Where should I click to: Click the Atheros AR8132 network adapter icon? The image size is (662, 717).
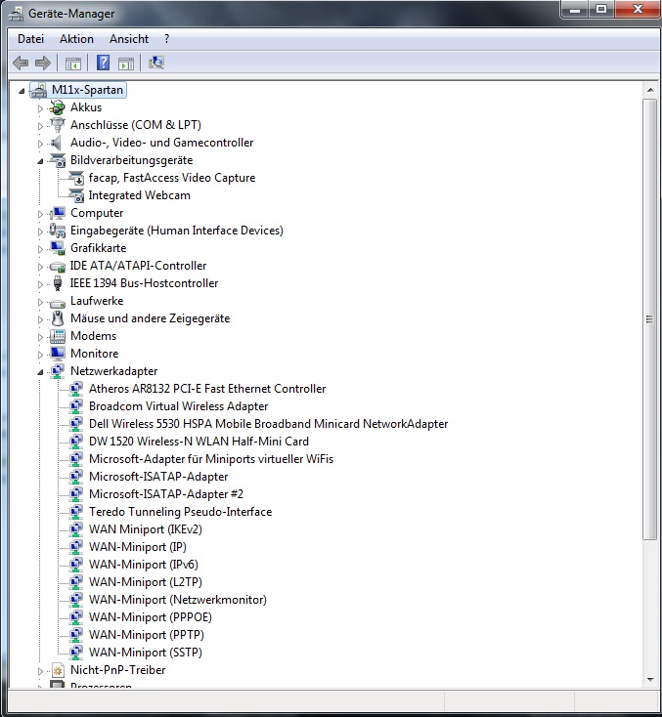[x=77, y=389]
